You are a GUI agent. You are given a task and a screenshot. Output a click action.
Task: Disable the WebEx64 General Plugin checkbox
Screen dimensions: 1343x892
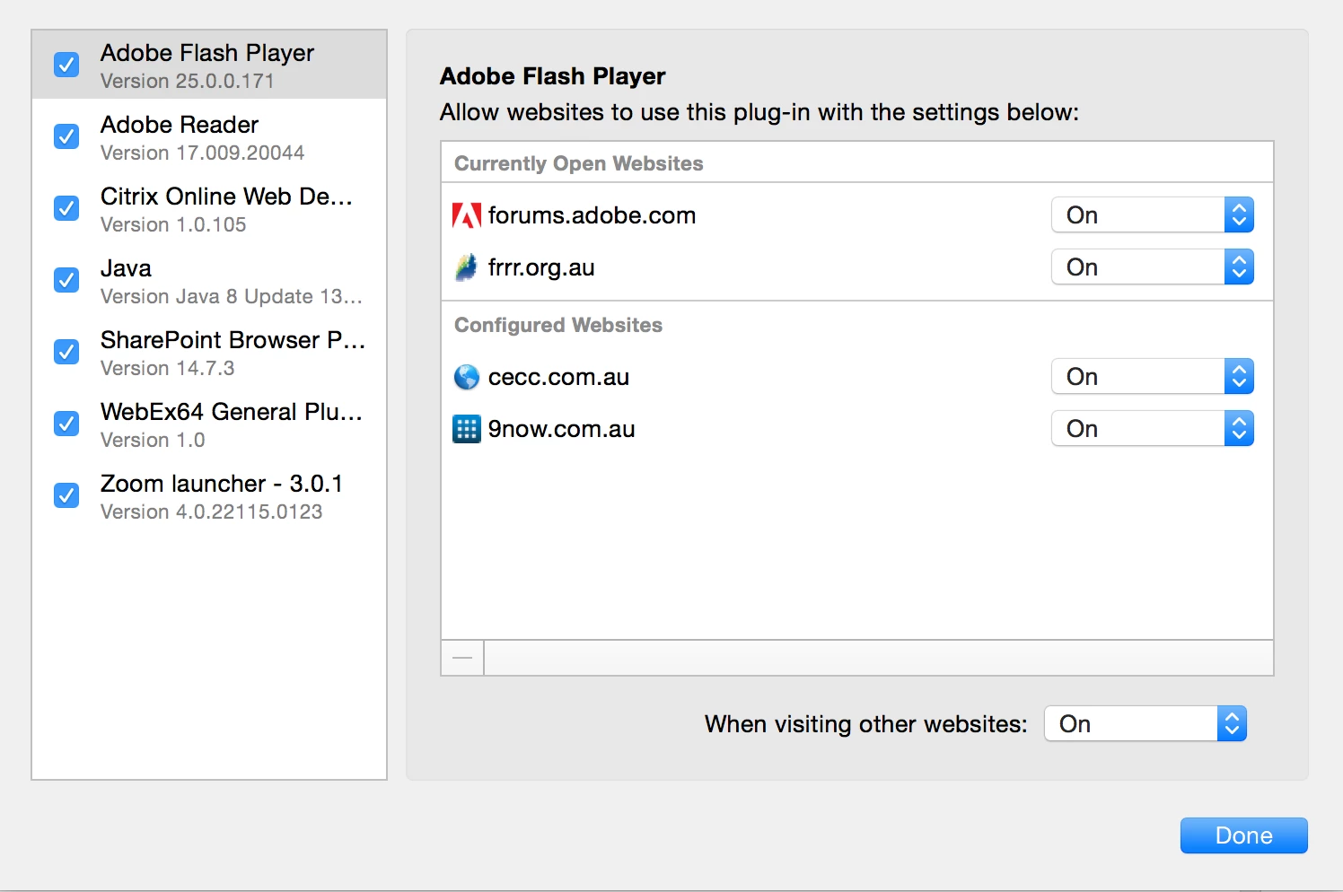(x=66, y=424)
